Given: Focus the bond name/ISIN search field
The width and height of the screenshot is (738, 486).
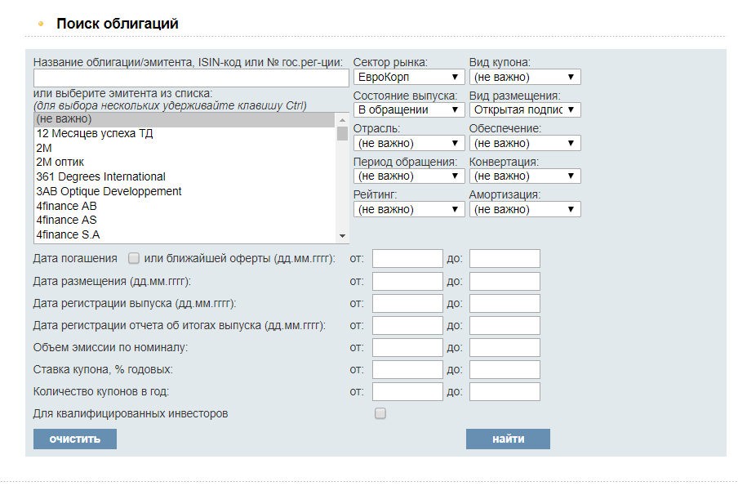Looking at the screenshot, I should point(191,78).
